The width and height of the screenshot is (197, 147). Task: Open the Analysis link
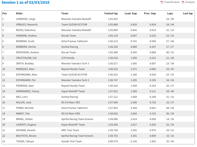coord(190,2)
